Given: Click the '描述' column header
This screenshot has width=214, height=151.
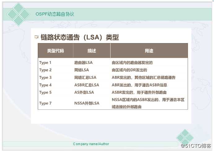Looking at the screenshot, I should coord(92,51).
